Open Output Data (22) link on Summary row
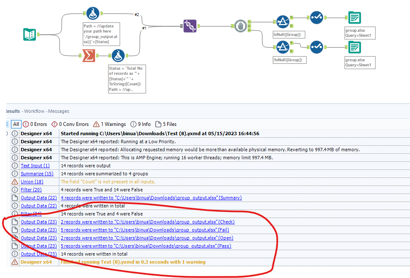The image size is (410, 278). pyautogui.click(x=39, y=198)
